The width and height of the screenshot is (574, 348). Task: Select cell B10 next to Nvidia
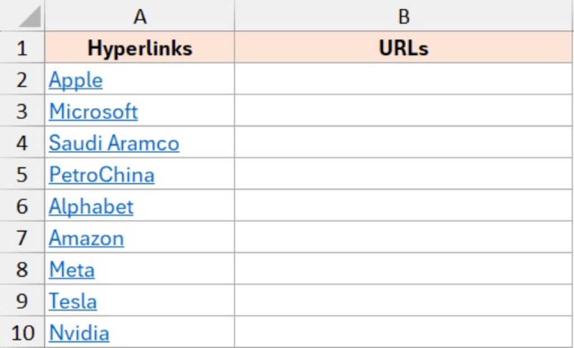tap(403, 332)
